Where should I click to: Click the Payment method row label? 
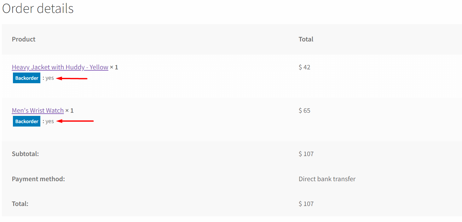click(38, 179)
